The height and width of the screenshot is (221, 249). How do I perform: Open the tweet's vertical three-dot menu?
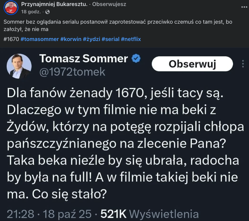coord(243,63)
